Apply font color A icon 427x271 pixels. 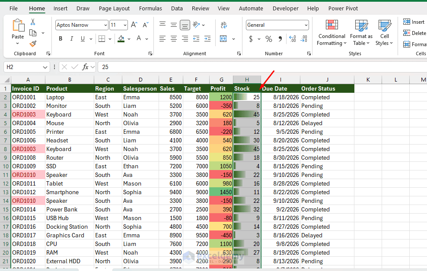click(x=139, y=38)
